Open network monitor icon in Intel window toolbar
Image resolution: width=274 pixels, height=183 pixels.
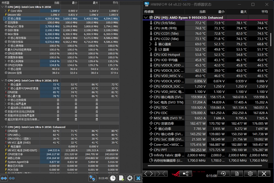[x=92, y=178]
